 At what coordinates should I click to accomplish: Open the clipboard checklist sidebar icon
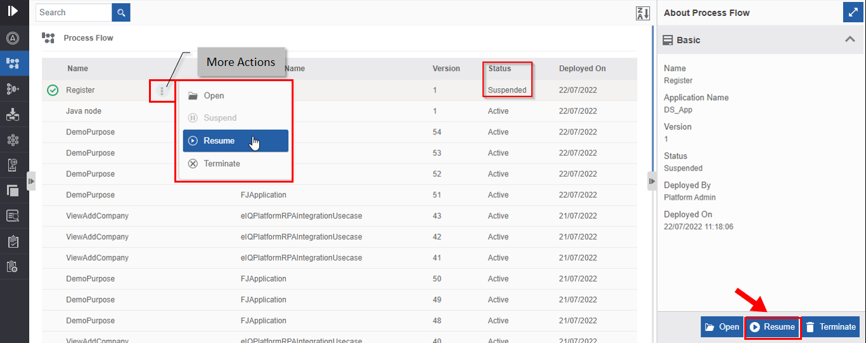[13, 242]
